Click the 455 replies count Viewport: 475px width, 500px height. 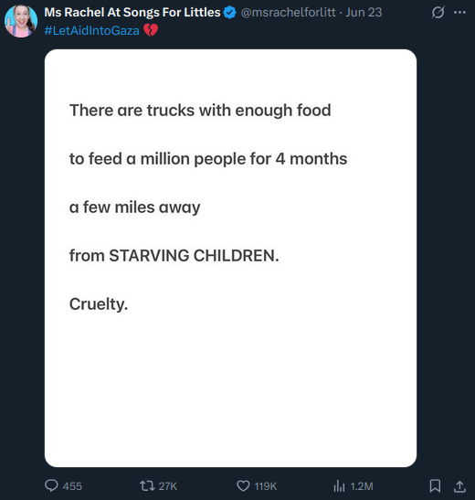[72, 486]
